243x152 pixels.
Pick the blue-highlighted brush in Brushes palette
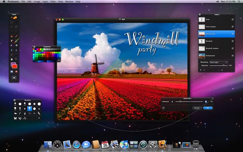(x=29, y=109)
